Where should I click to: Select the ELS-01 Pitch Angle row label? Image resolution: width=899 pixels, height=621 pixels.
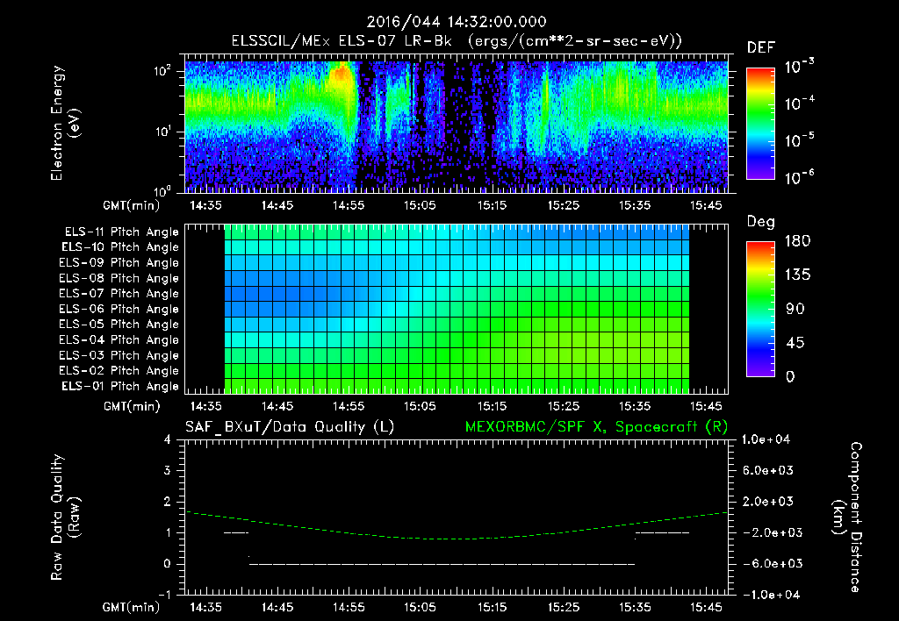click(x=120, y=386)
